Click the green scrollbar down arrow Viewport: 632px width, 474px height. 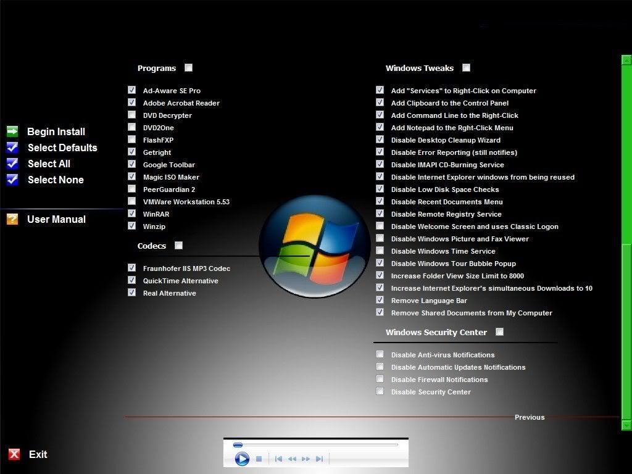[626, 425]
